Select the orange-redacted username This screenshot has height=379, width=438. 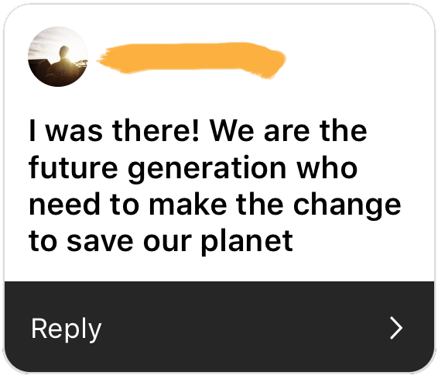pyautogui.click(x=191, y=60)
